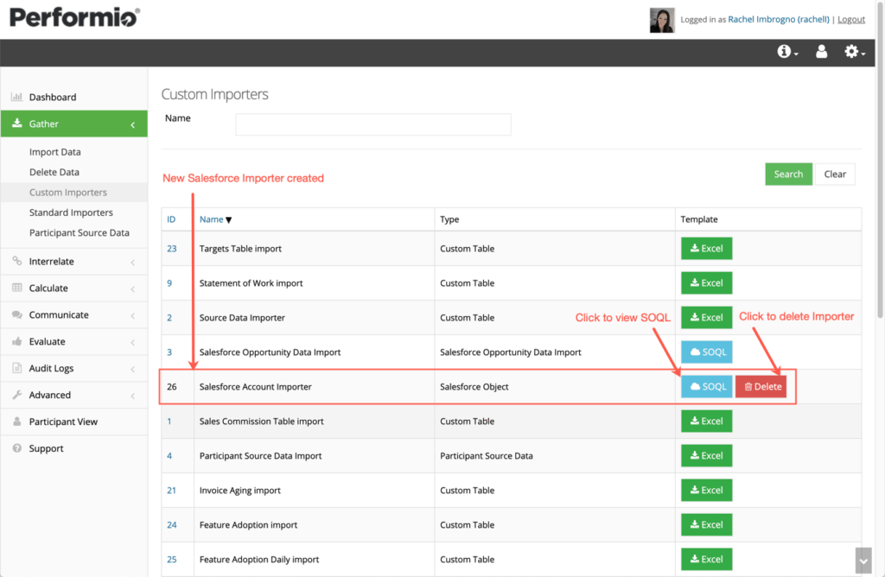885x577 pixels.
Task: Download Excel template for Source Data Importer
Action: pyautogui.click(x=707, y=318)
